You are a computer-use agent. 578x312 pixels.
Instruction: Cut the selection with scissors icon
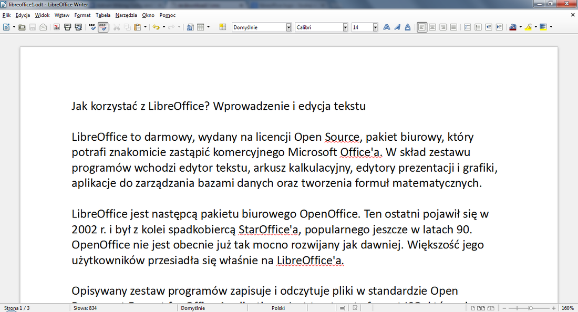click(117, 27)
